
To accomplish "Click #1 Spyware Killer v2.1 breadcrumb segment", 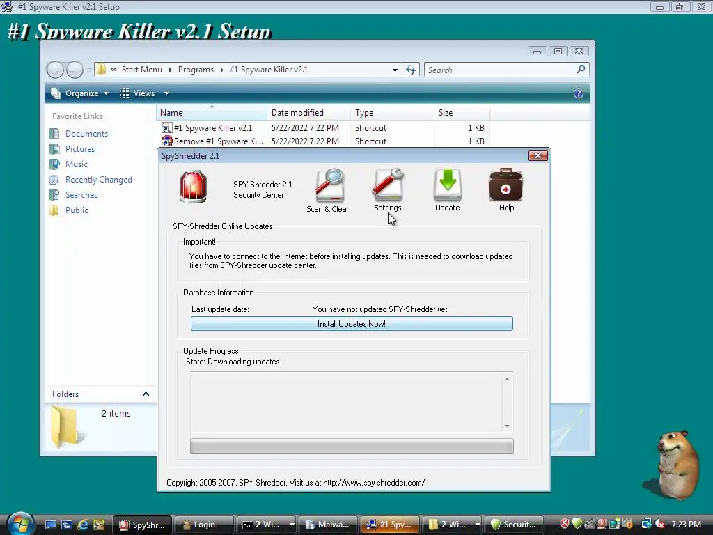I will coord(269,70).
